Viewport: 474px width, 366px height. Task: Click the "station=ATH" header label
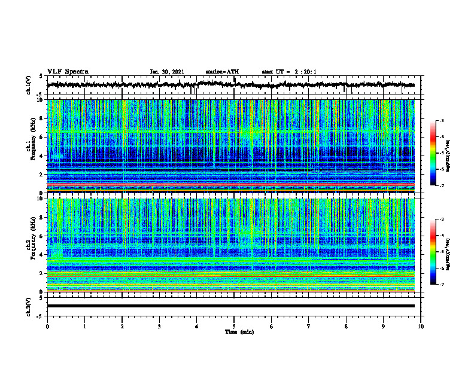point(222,72)
